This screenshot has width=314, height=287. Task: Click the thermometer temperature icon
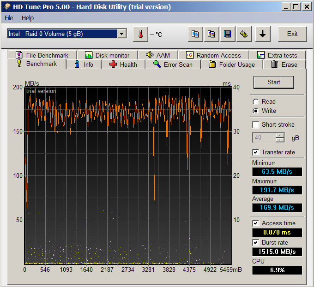[140, 34]
